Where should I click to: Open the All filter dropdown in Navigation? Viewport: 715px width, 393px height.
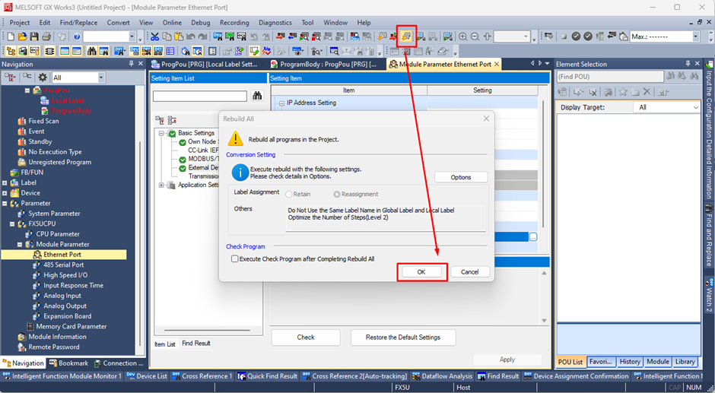[x=100, y=78]
